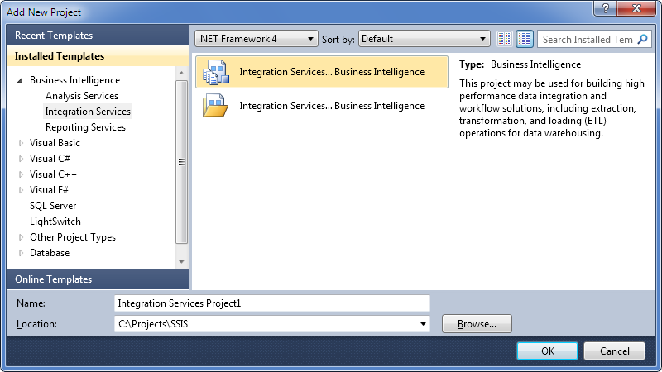Screen dimensions: 662x372
Task: Open the Sort by Default dropdown
Action: (x=424, y=39)
